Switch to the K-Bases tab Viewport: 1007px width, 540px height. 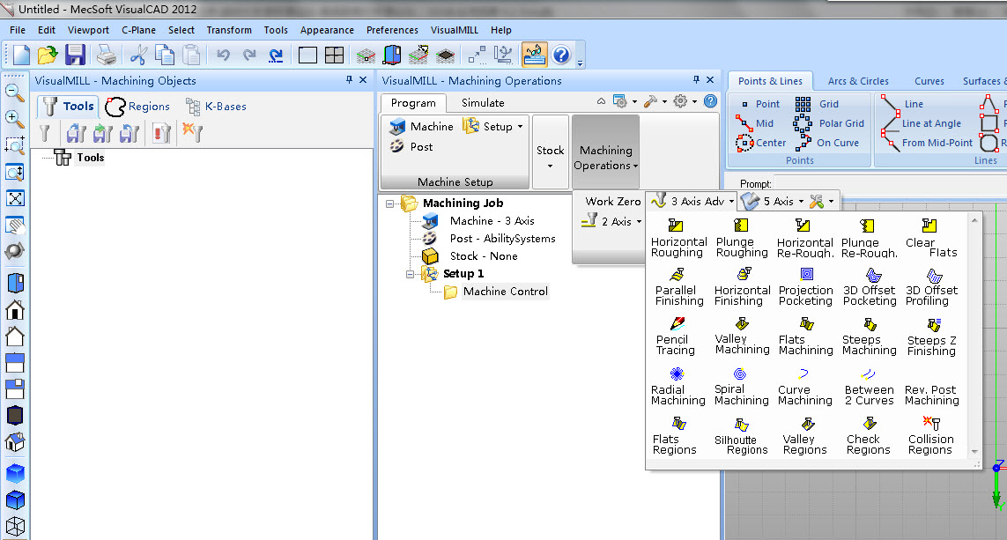[x=216, y=107]
